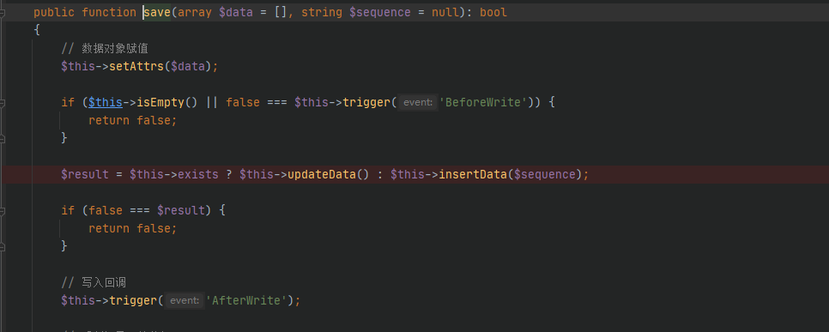Click the updateData method call
The width and height of the screenshot is (829, 332).
click(x=322, y=174)
